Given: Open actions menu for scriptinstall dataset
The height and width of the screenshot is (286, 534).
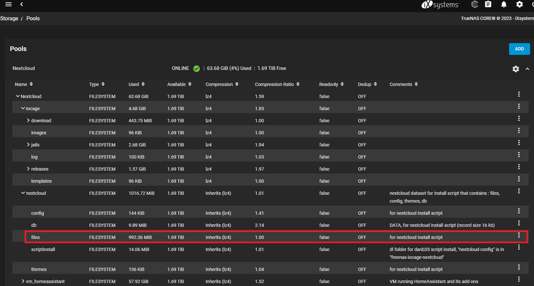Looking at the screenshot, I should click(519, 247).
